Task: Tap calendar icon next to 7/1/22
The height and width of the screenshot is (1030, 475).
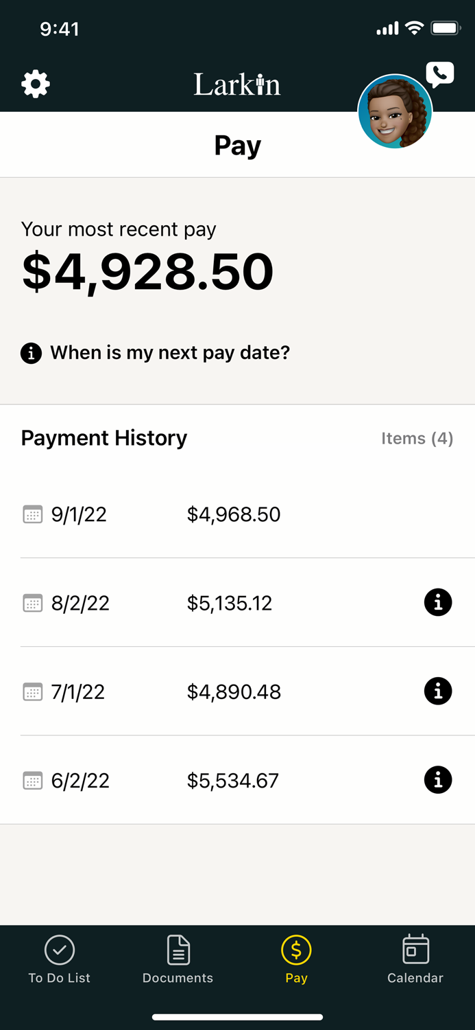Action: click(x=32, y=691)
